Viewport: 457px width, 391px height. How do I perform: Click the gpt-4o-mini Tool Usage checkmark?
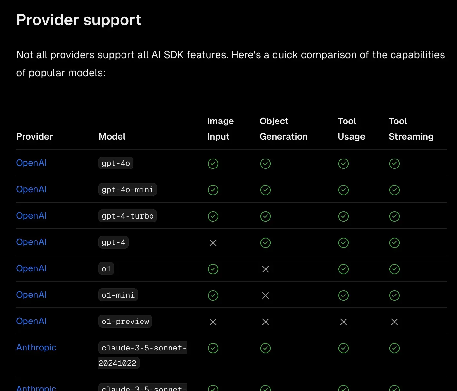coord(344,190)
